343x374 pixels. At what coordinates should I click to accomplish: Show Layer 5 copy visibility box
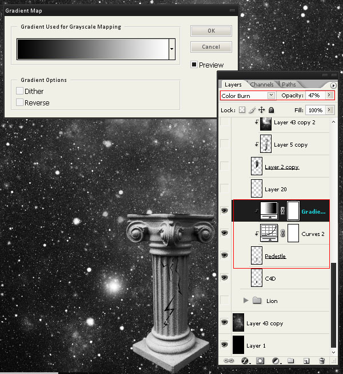225,144
